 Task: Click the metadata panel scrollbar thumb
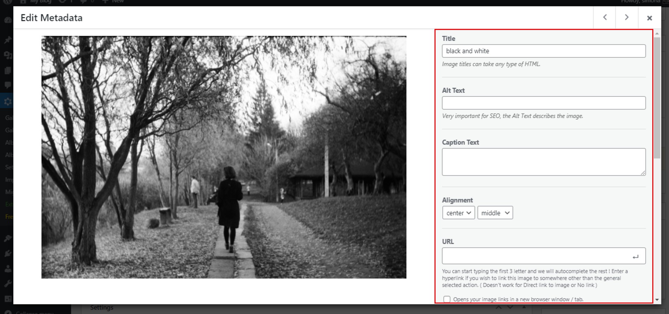pyautogui.click(x=657, y=98)
